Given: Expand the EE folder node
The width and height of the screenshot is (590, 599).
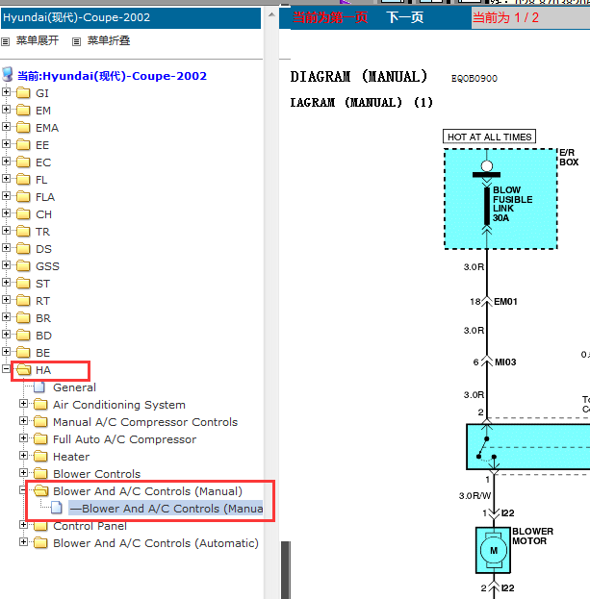Looking at the screenshot, I should [x=6, y=144].
